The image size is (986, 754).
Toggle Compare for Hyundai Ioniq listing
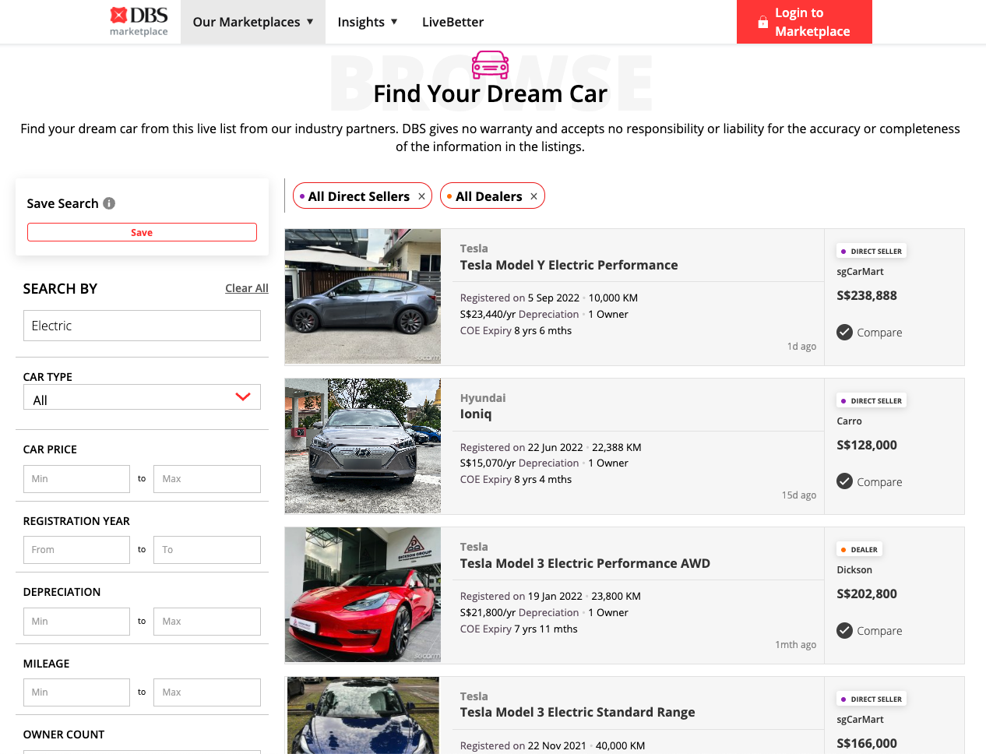pyautogui.click(x=844, y=481)
